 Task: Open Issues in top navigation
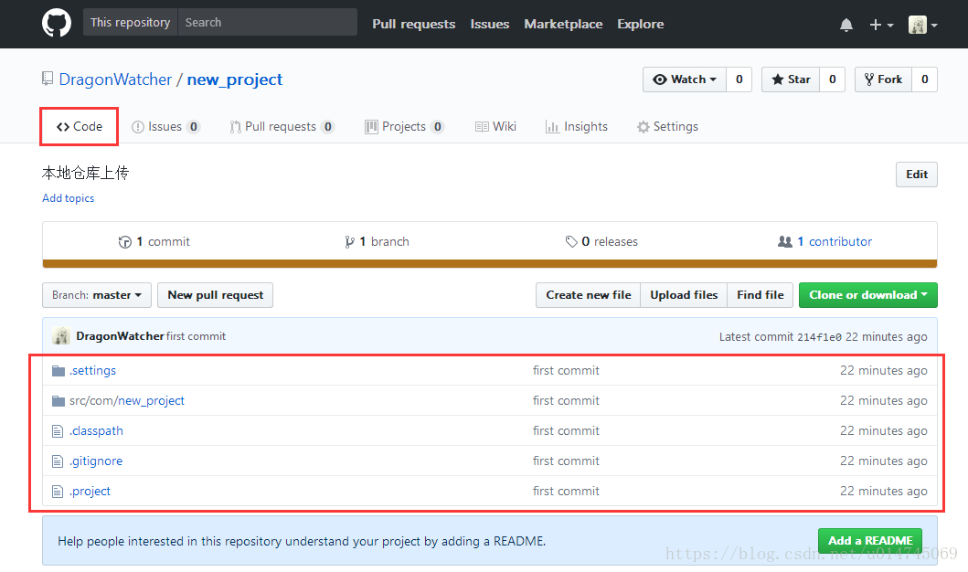click(490, 24)
